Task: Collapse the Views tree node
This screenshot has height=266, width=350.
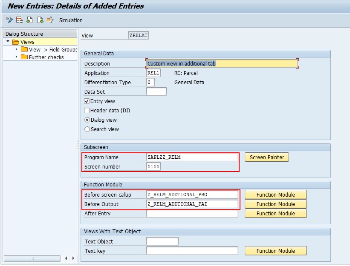Action: (7, 42)
